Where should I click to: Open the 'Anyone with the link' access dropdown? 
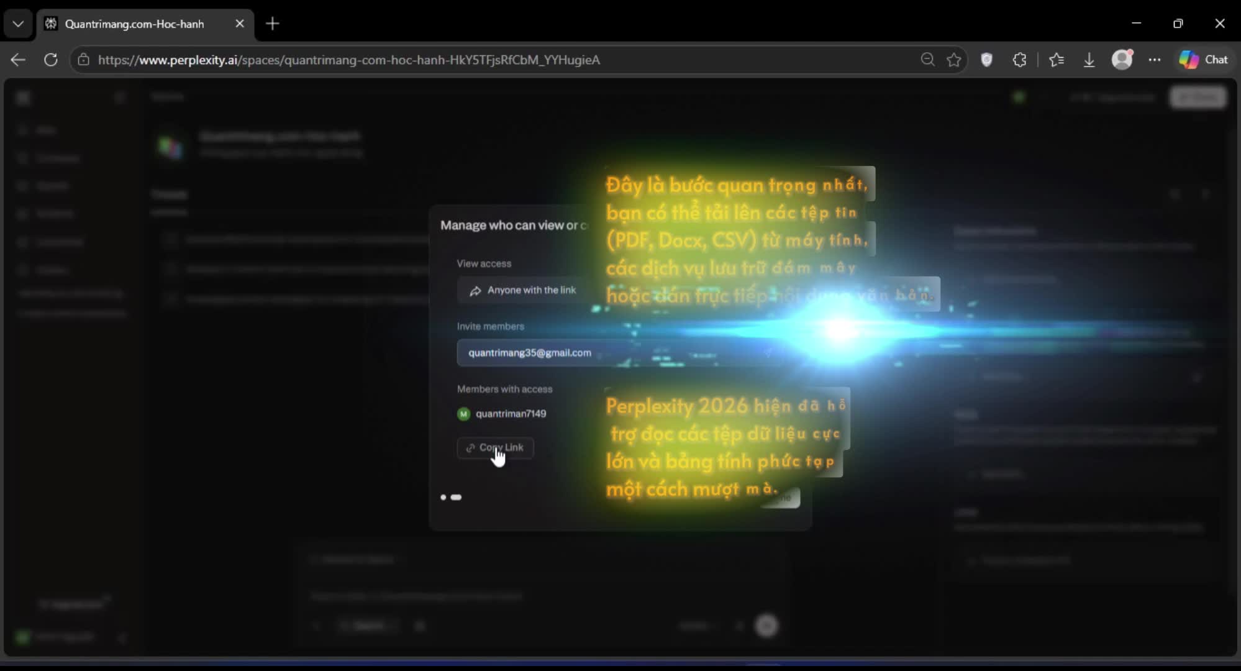pos(523,290)
